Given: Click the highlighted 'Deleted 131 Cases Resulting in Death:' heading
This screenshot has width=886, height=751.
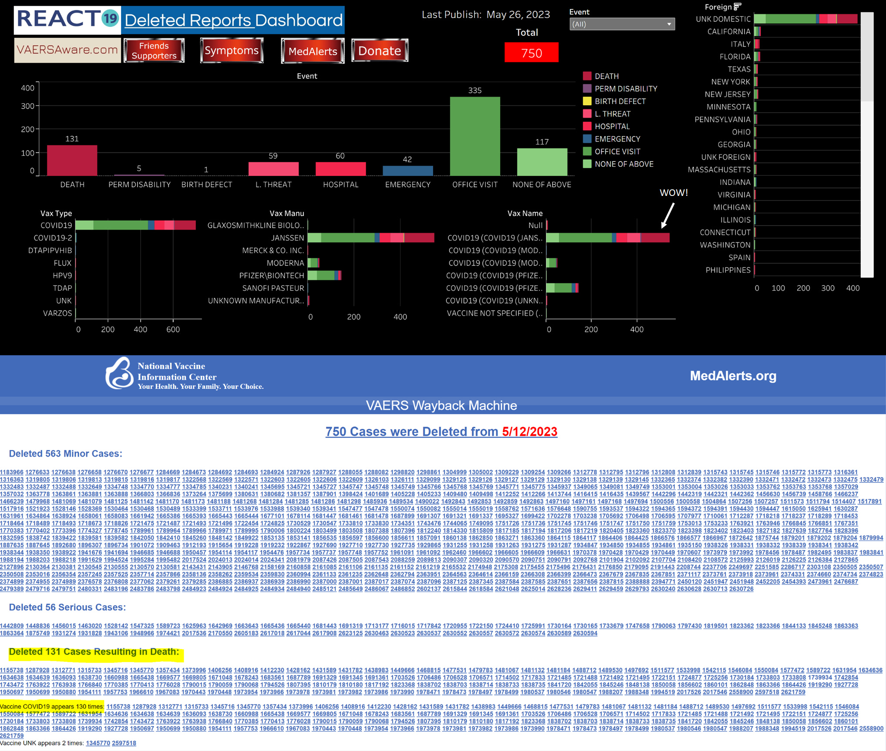Looking at the screenshot, I should tap(94, 652).
